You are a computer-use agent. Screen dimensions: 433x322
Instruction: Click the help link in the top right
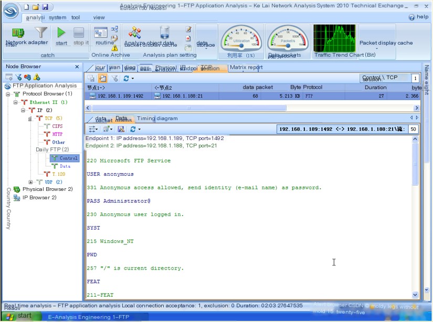[x=422, y=17]
